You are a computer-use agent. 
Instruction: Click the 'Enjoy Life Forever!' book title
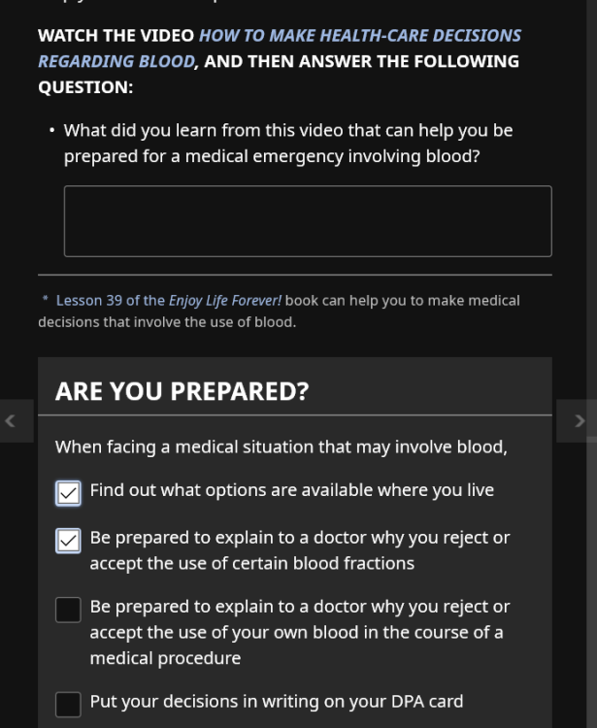tap(225, 301)
